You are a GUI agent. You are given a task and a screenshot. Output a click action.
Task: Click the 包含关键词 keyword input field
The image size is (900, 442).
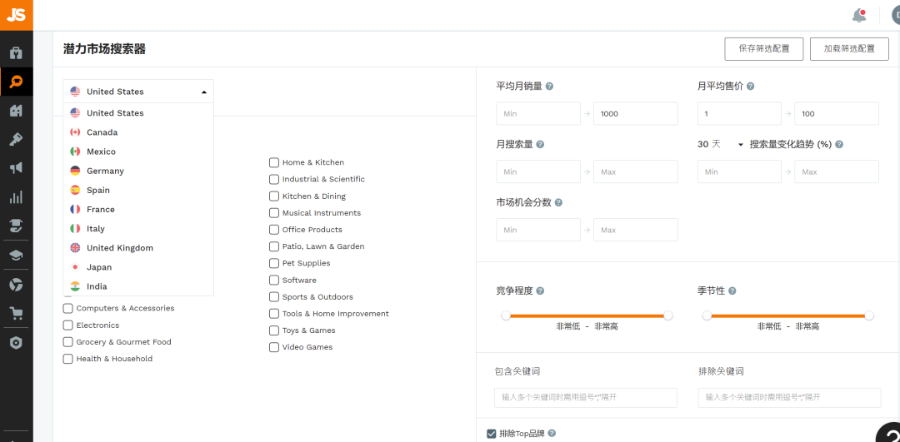pos(585,398)
